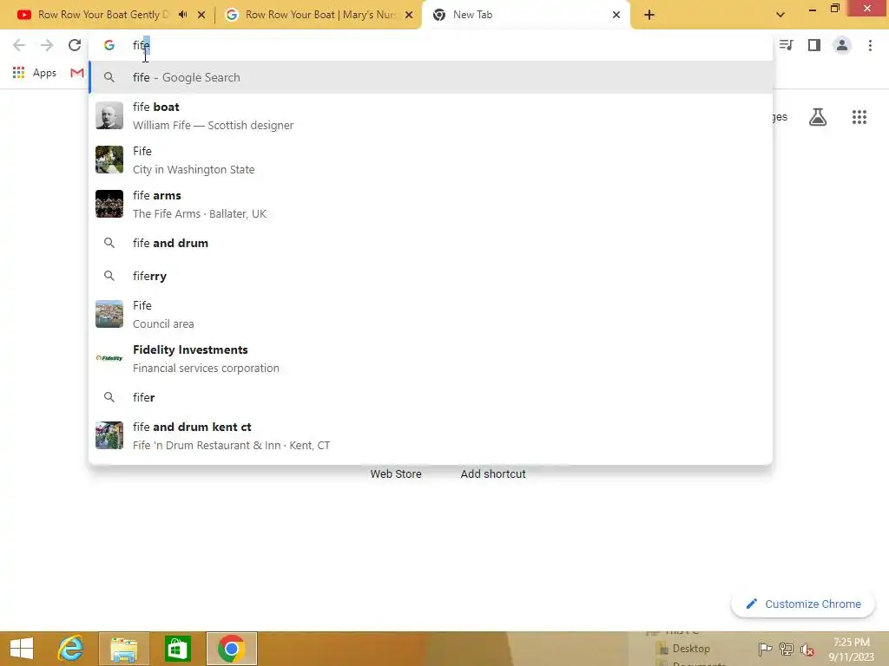Launch Internet Explorer from taskbar
Image resolution: width=889 pixels, height=666 pixels.
71,649
